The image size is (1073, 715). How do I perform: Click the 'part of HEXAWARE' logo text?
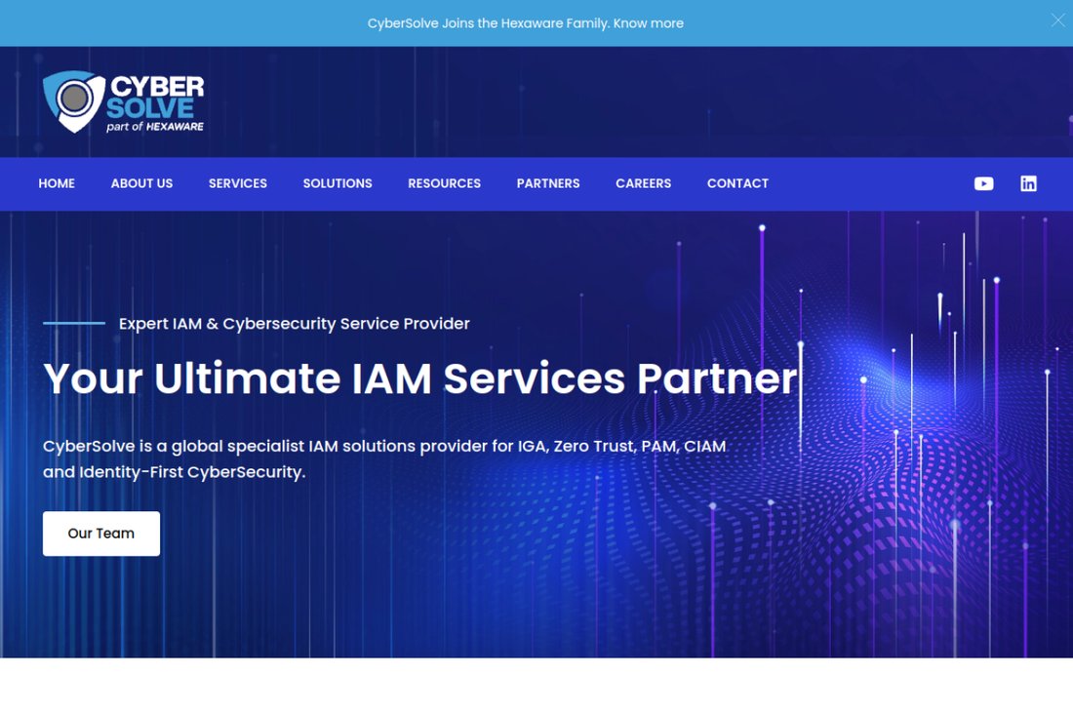pos(155,127)
